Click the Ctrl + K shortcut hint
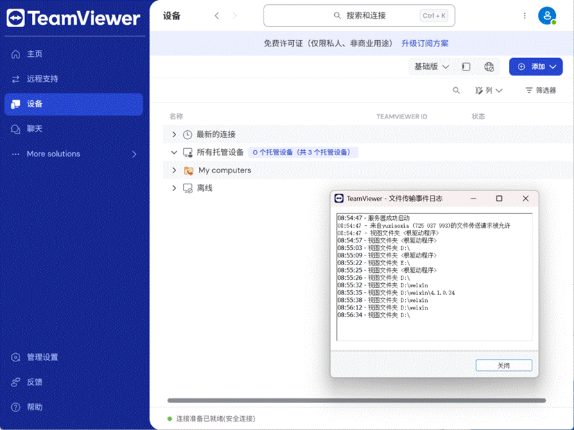 click(434, 16)
